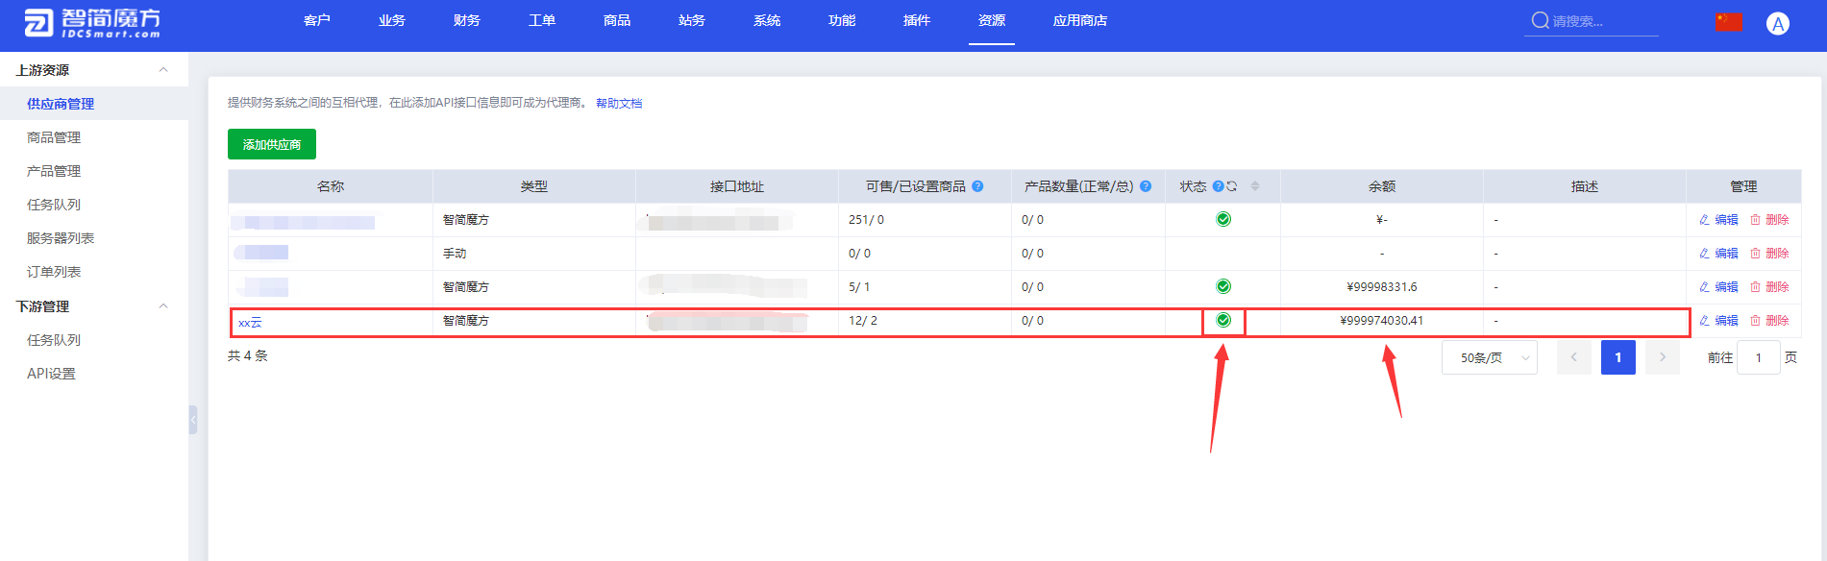The height and width of the screenshot is (561, 1827).
Task: Click the search magnifier icon in top bar
Action: tap(1540, 21)
